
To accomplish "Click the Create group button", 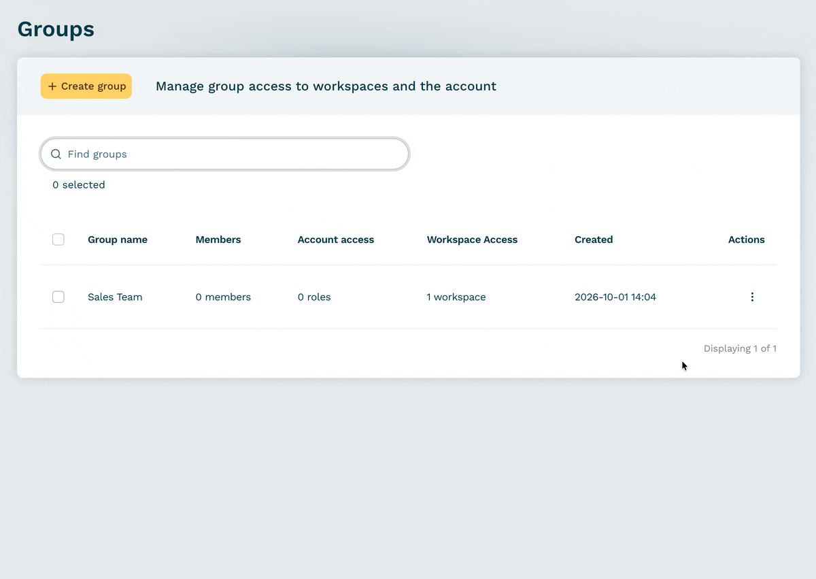I will (x=86, y=86).
